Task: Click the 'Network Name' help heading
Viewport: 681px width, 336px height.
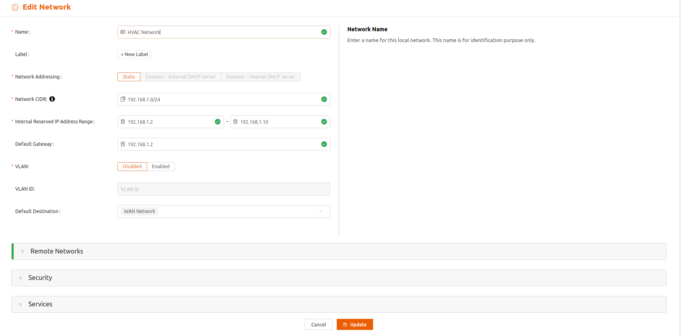Action: point(367,29)
